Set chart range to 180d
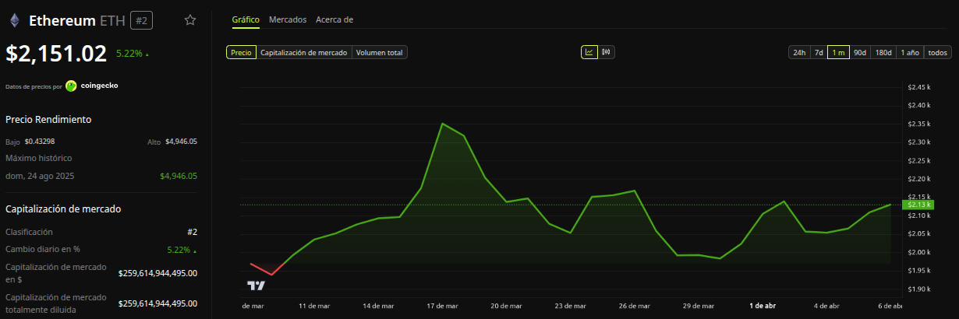This screenshot has height=319, width=959. [883, 52]
